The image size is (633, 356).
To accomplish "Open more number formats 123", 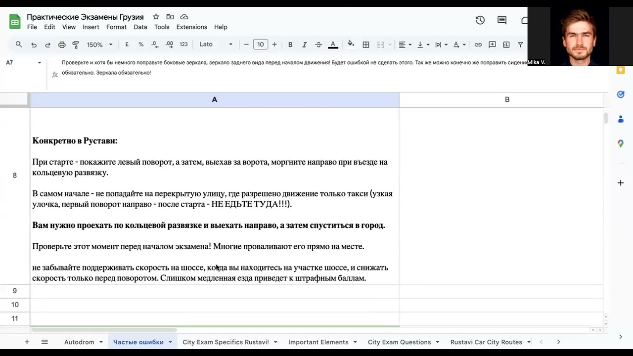I will coord(183,44).
